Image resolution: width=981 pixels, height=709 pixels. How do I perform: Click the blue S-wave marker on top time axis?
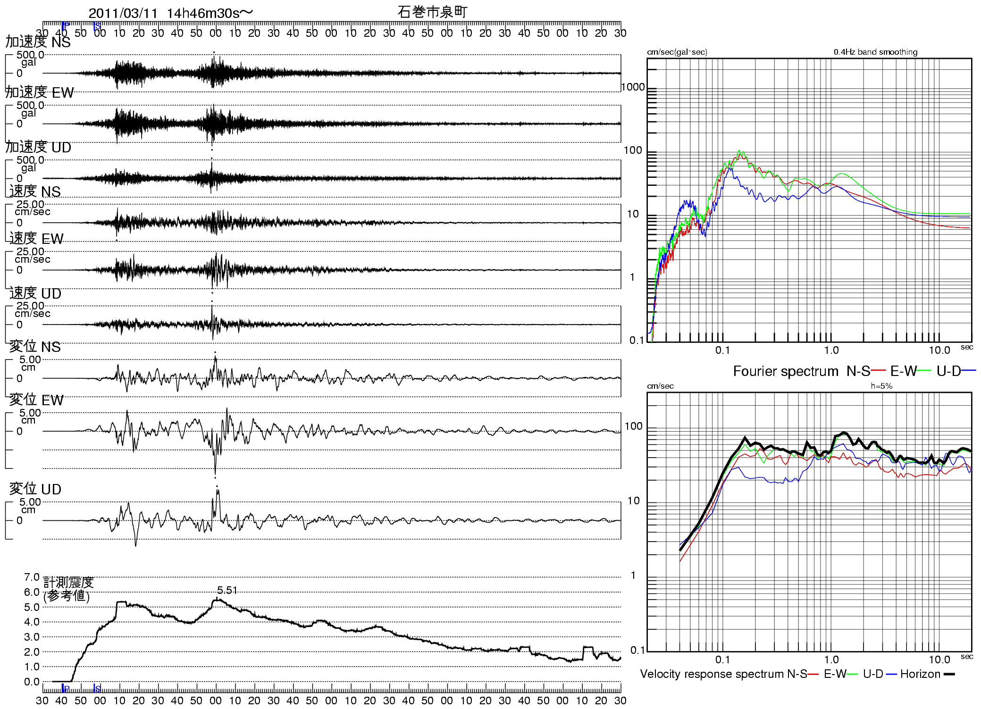[96, 25]
